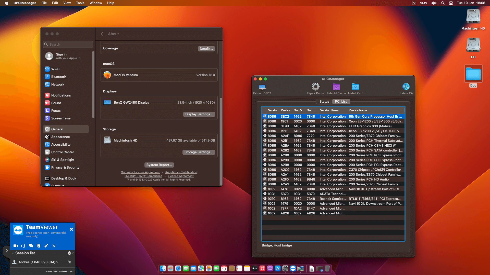The image size is (490, 275).
Task: Select the Realtek RTL8111 row in PCI List
Action: pos(332,199)
